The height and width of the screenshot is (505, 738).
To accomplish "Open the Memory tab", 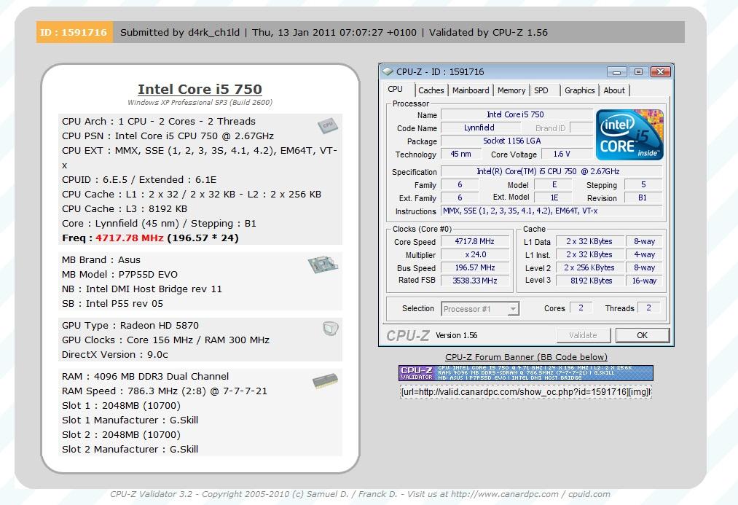I will point(511,90).
